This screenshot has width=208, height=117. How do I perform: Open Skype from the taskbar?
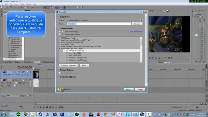(127, 114)
